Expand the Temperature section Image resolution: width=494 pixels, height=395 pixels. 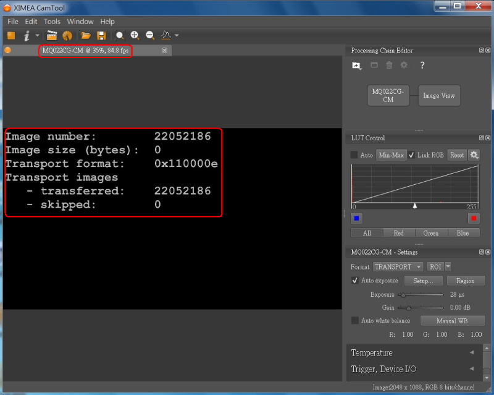click(x=414, y=353)
